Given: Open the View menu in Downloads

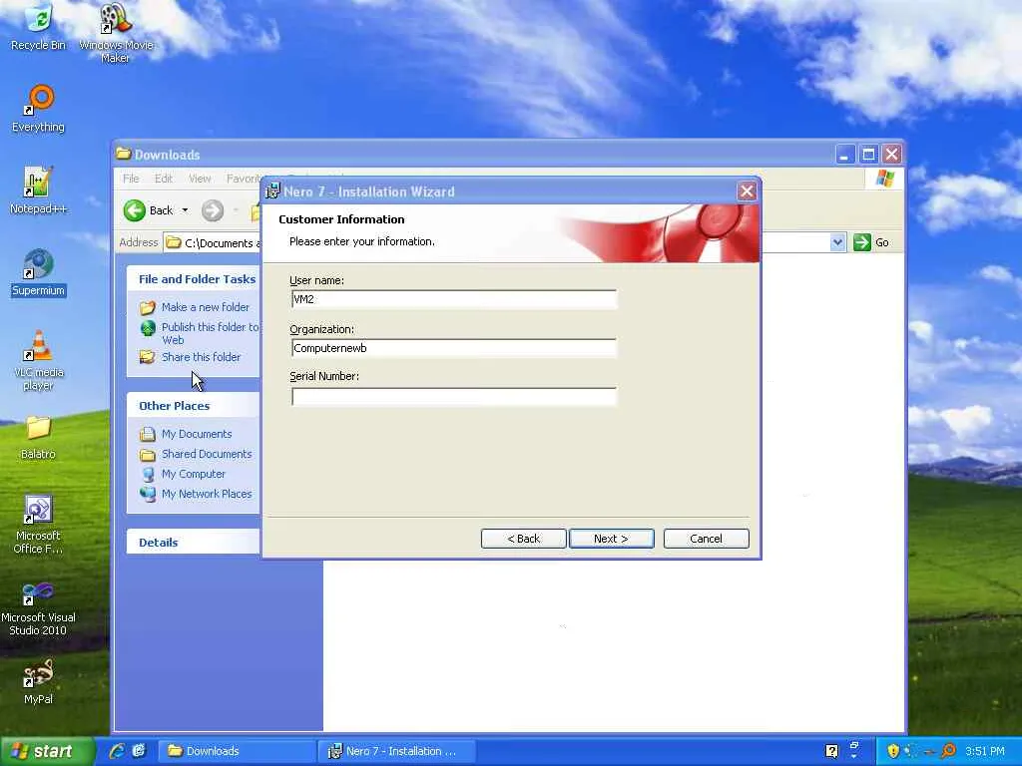Looking at the screenshot, I should (200, 179).
